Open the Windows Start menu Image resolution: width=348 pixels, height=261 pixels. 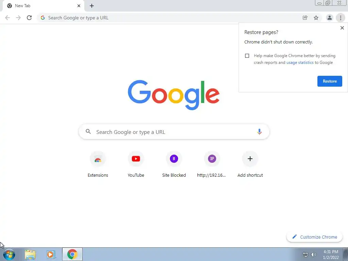click(9, 254)
